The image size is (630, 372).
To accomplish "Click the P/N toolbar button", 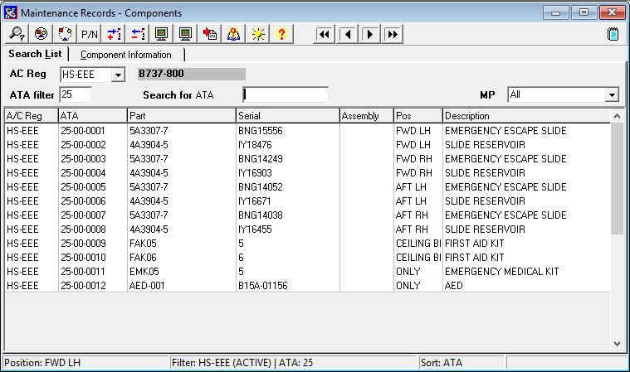I will [x=89, y=34].
